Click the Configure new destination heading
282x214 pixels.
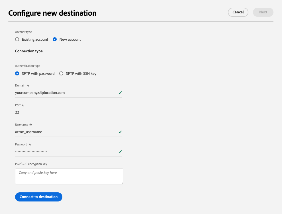pos(52,13)
